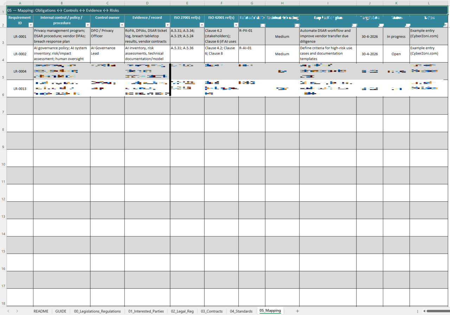This screenshot has height=315, width=450.
Task: Click the vertical ellipsis beside the horizontal scrollbar
Action: pos(418,311)
